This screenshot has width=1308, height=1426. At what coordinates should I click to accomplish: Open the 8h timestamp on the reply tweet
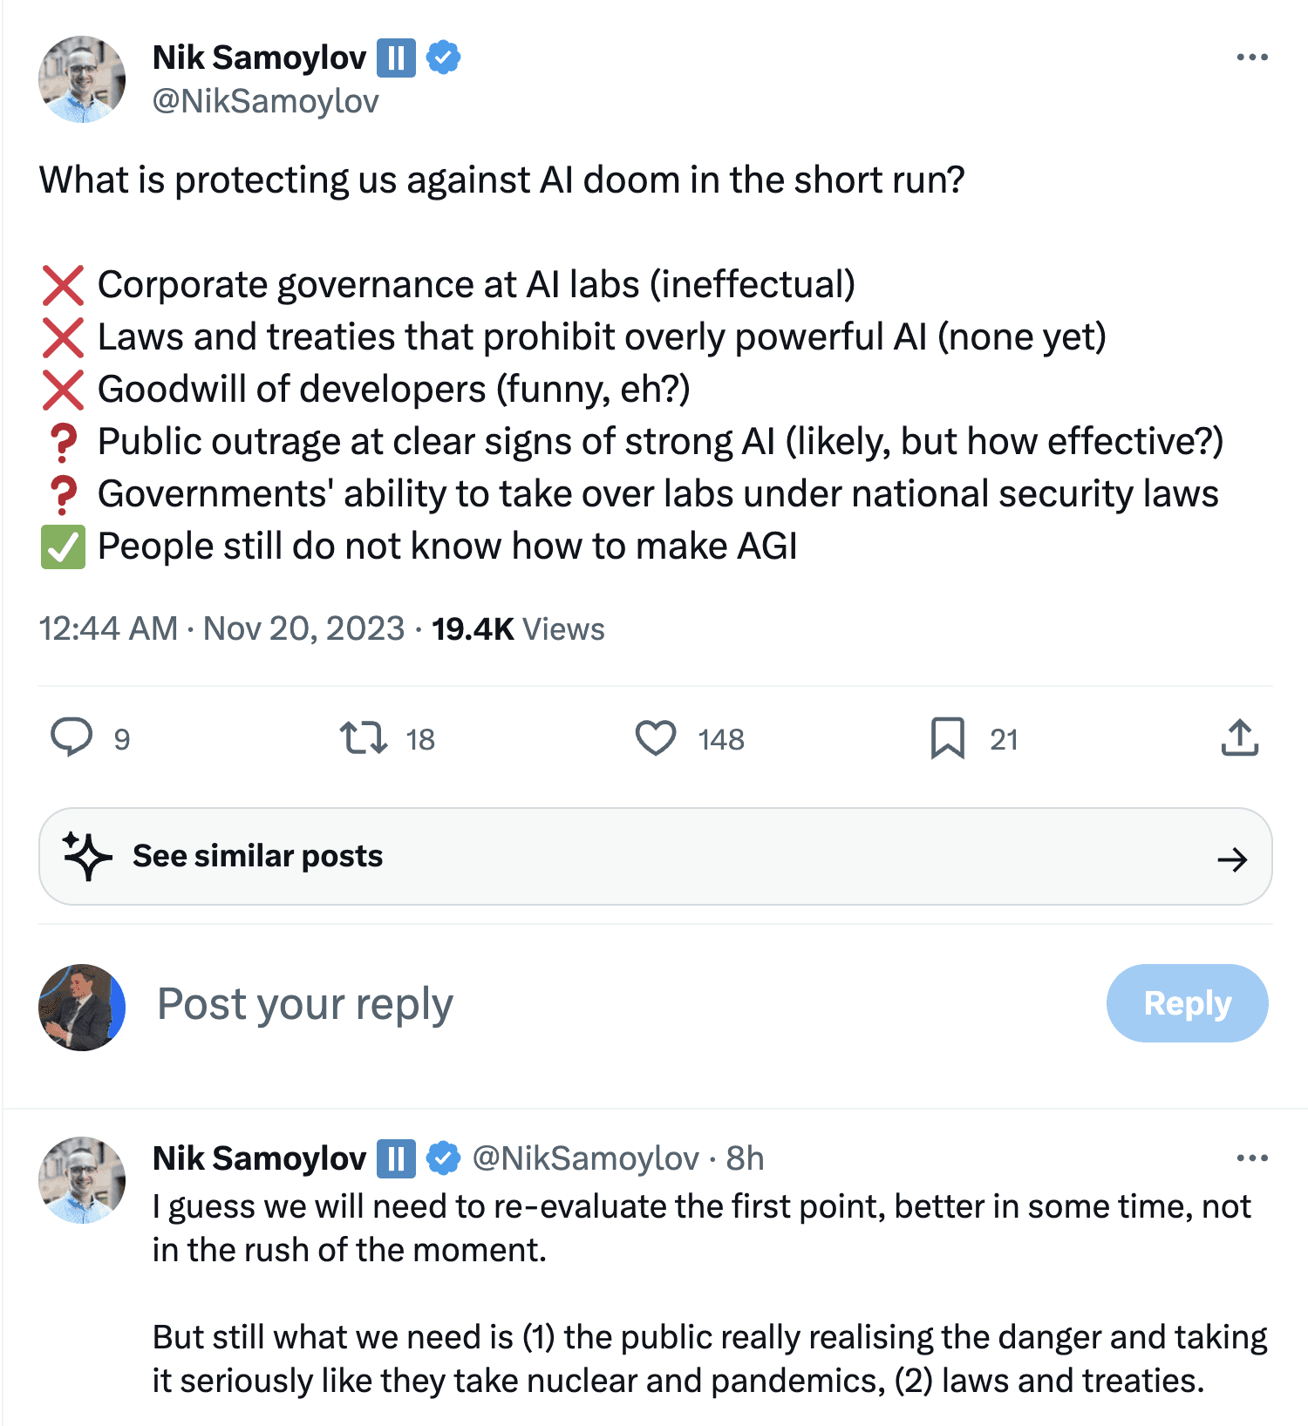coord(745,1158)
